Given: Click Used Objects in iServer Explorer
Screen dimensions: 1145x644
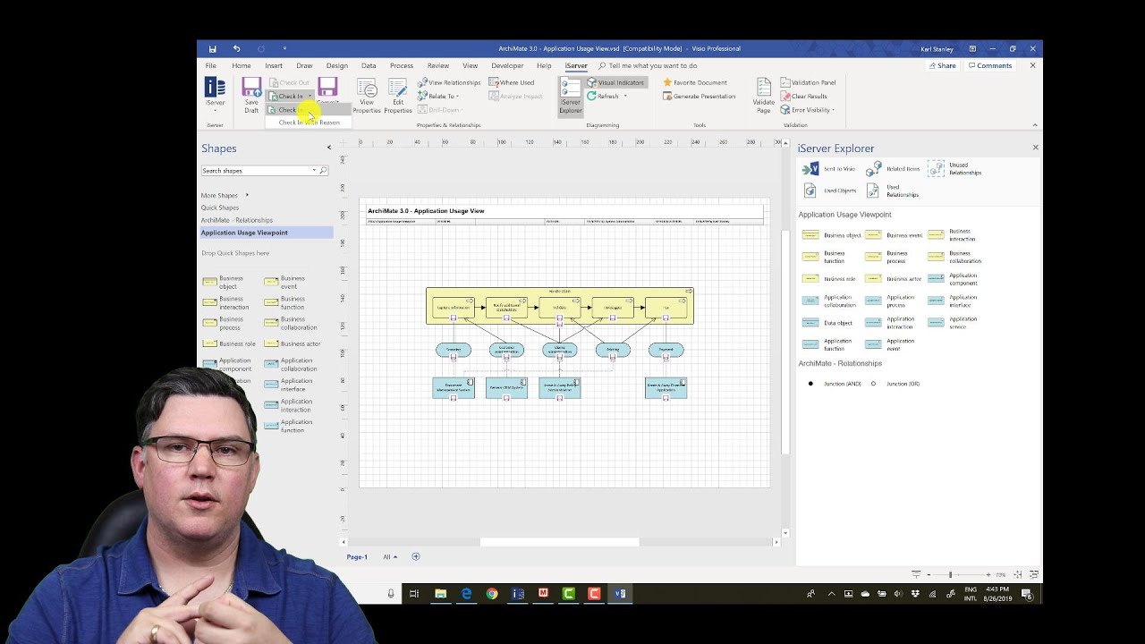Looking at the screenshot, I should pyautogui.click(x=829, y=191).
